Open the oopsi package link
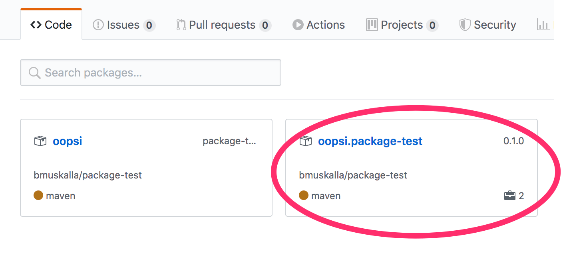Image resolution: width=561 pixels, height=255 pixels. tap(67, 141)
